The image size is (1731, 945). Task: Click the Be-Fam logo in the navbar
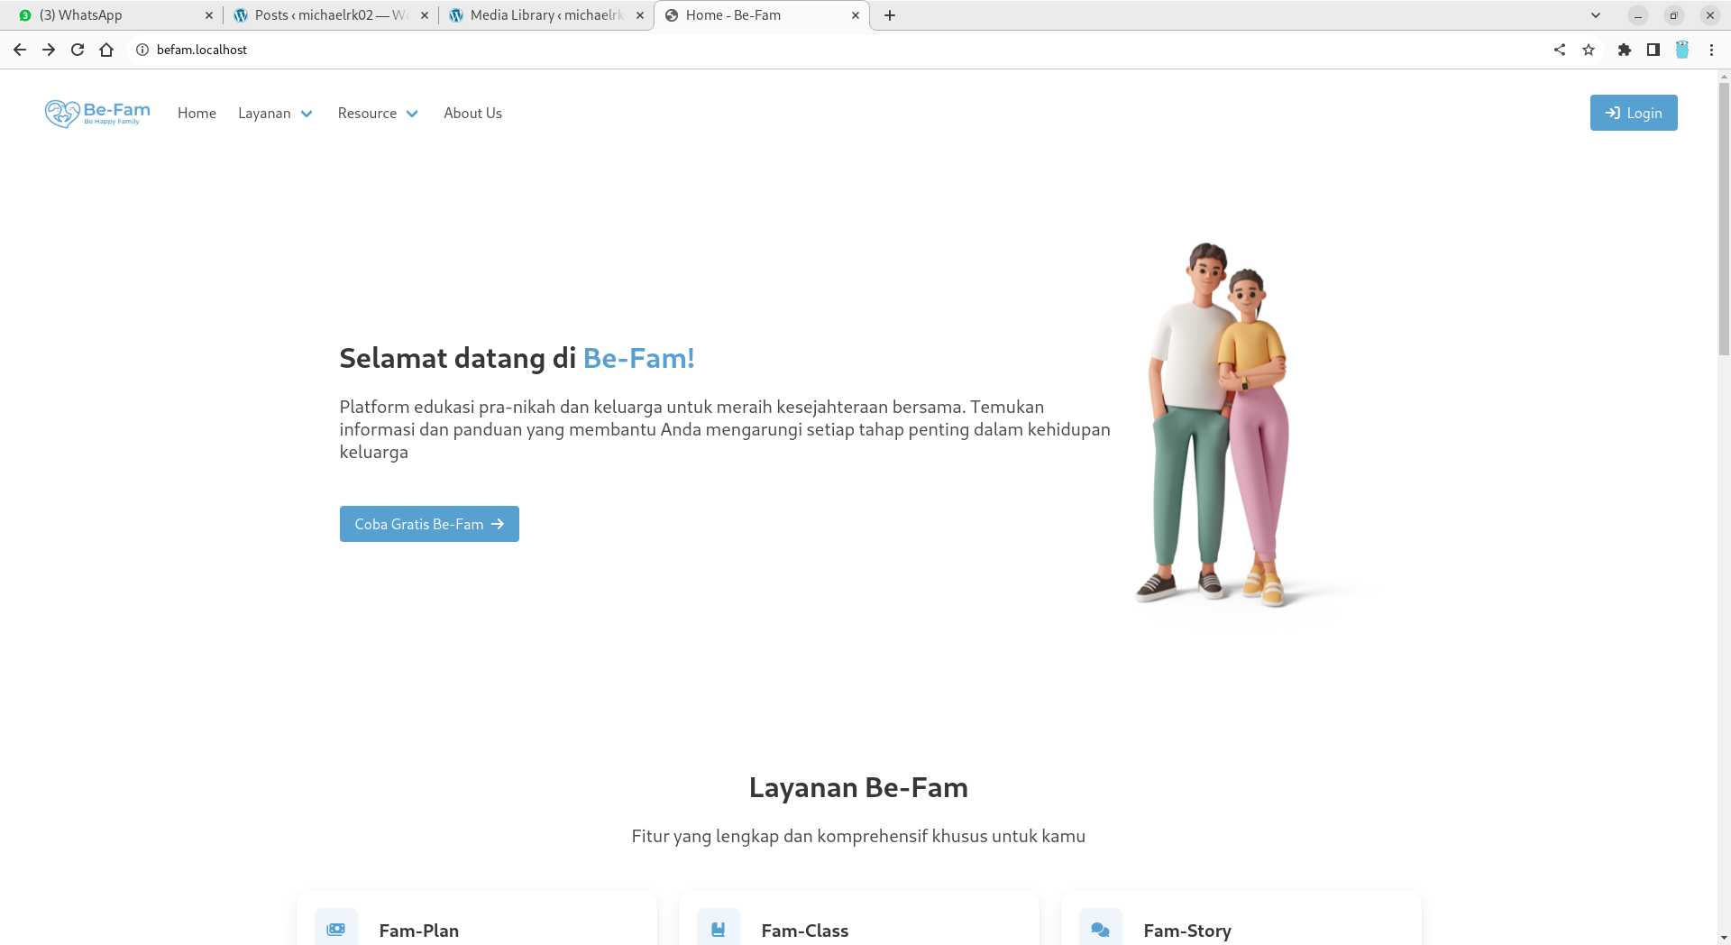[97, 113]
